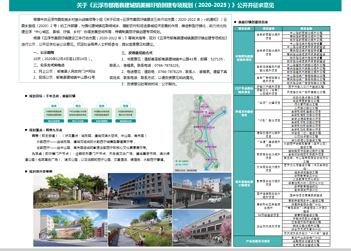
Task: Open the market street with pink blossoms rendering
Action: coord(202,228)
